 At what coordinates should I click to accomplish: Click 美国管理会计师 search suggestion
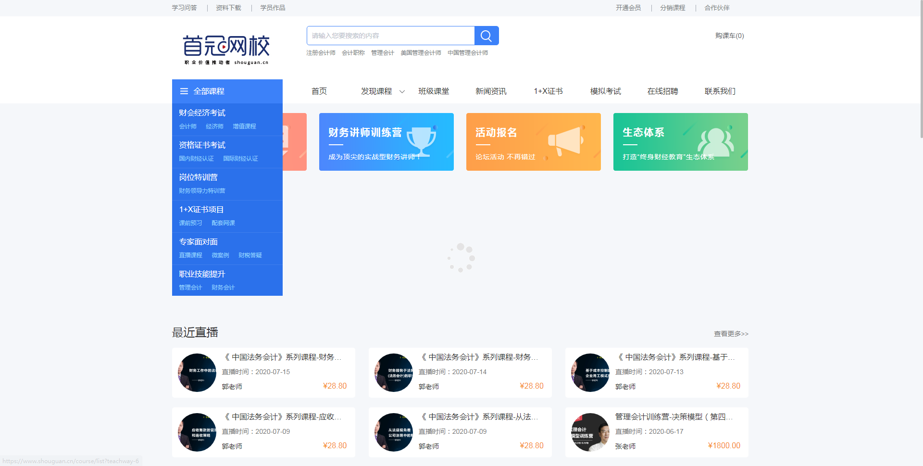click(421, 53)
